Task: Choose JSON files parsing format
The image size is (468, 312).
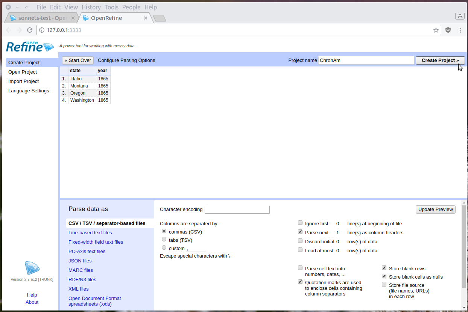Action: pyautogui.click(x=80, y=261)
